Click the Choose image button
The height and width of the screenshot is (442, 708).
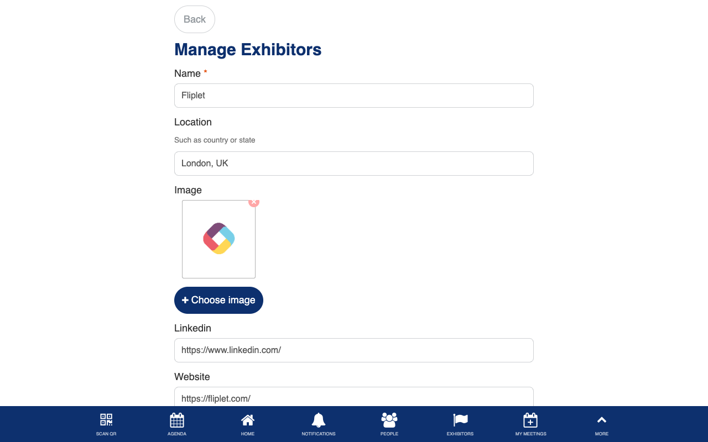[218, 300]
